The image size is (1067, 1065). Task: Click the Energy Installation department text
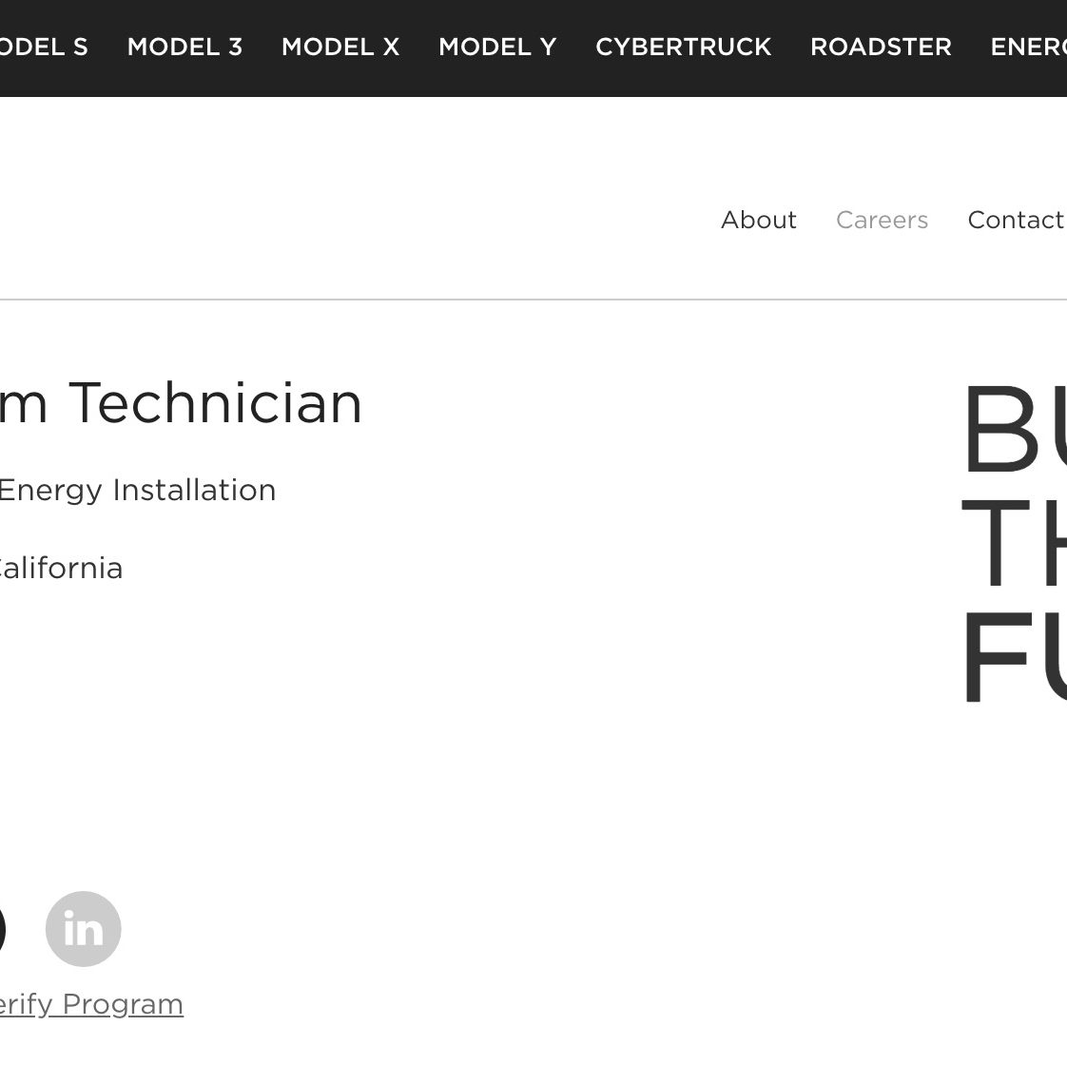[x=138, y=492]
